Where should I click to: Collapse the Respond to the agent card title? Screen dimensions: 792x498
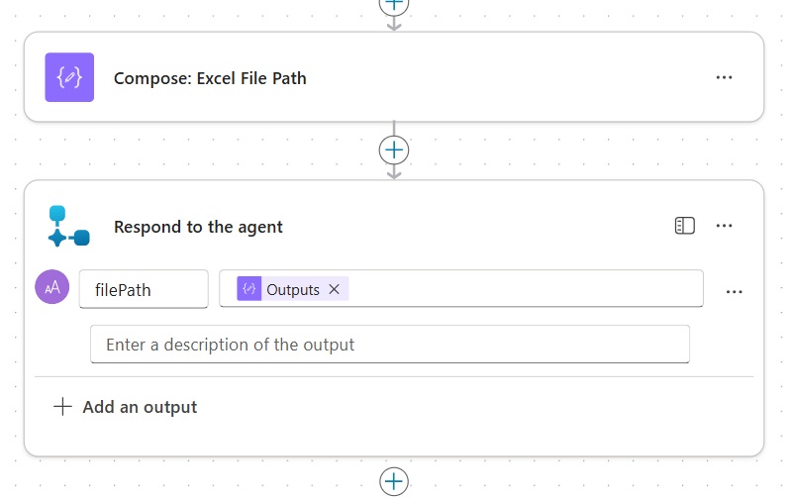coord(198,227)
